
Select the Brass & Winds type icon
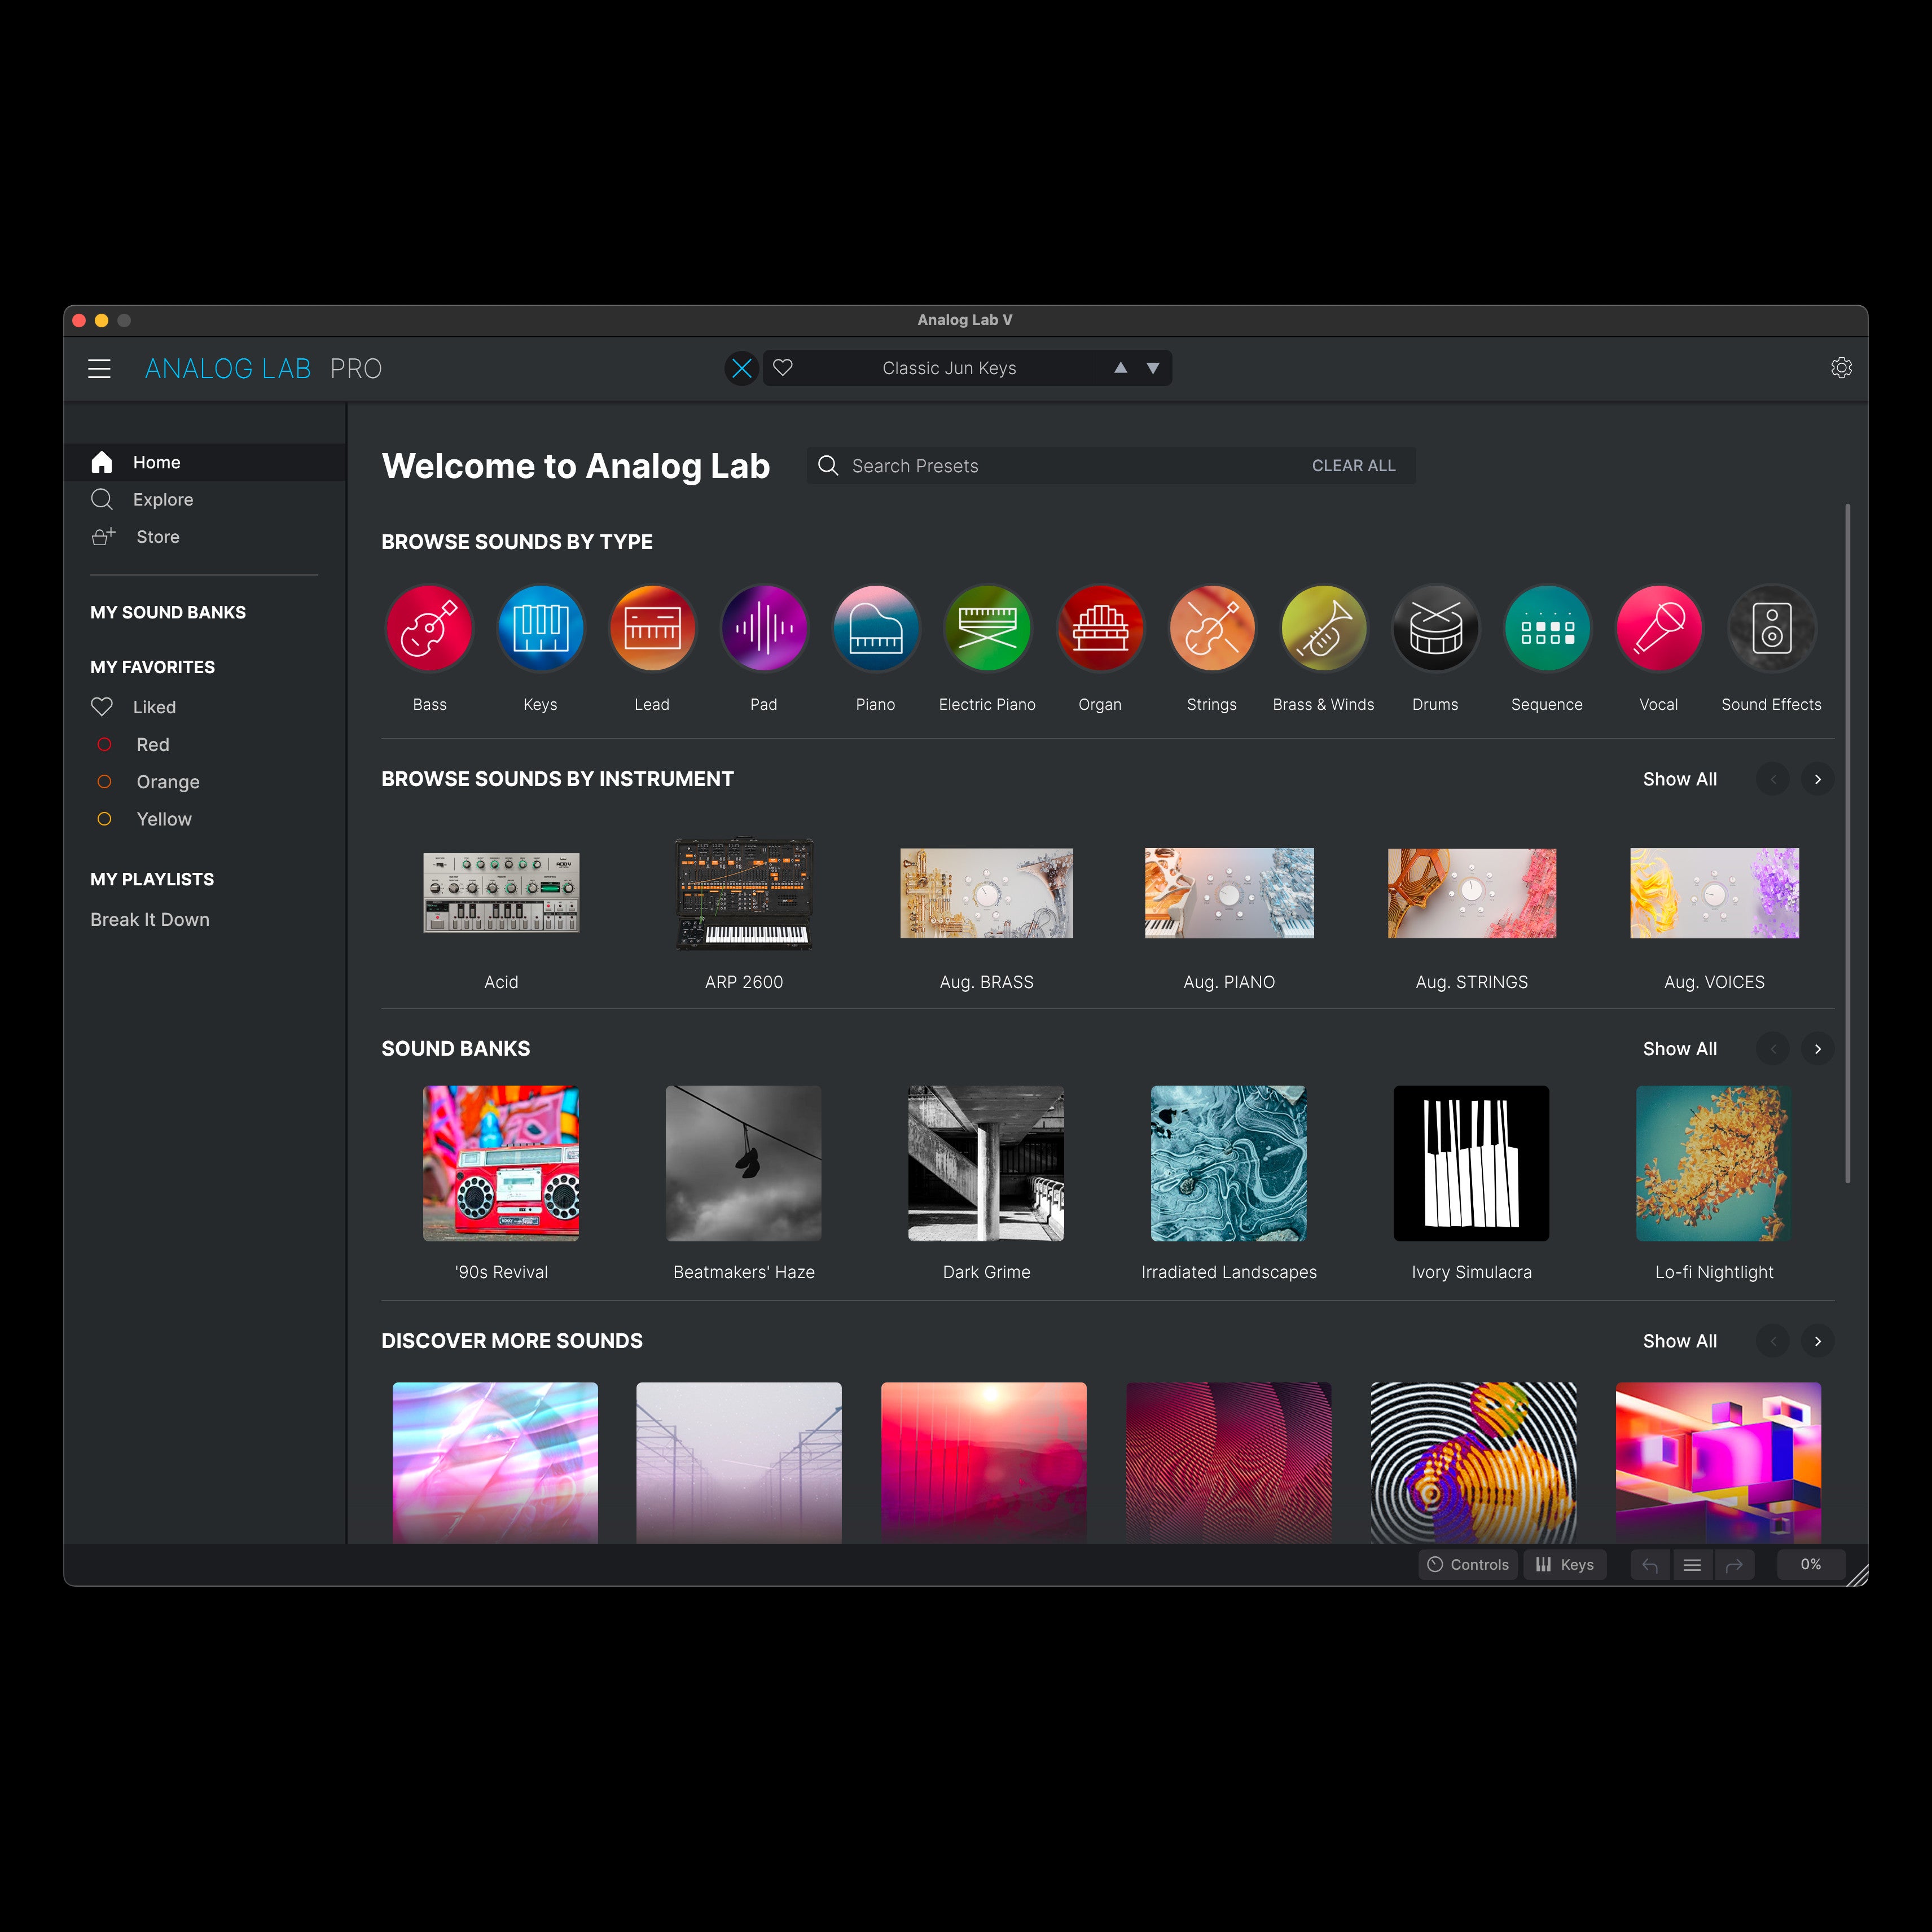pyautogui.click(x=1324, y=628)
